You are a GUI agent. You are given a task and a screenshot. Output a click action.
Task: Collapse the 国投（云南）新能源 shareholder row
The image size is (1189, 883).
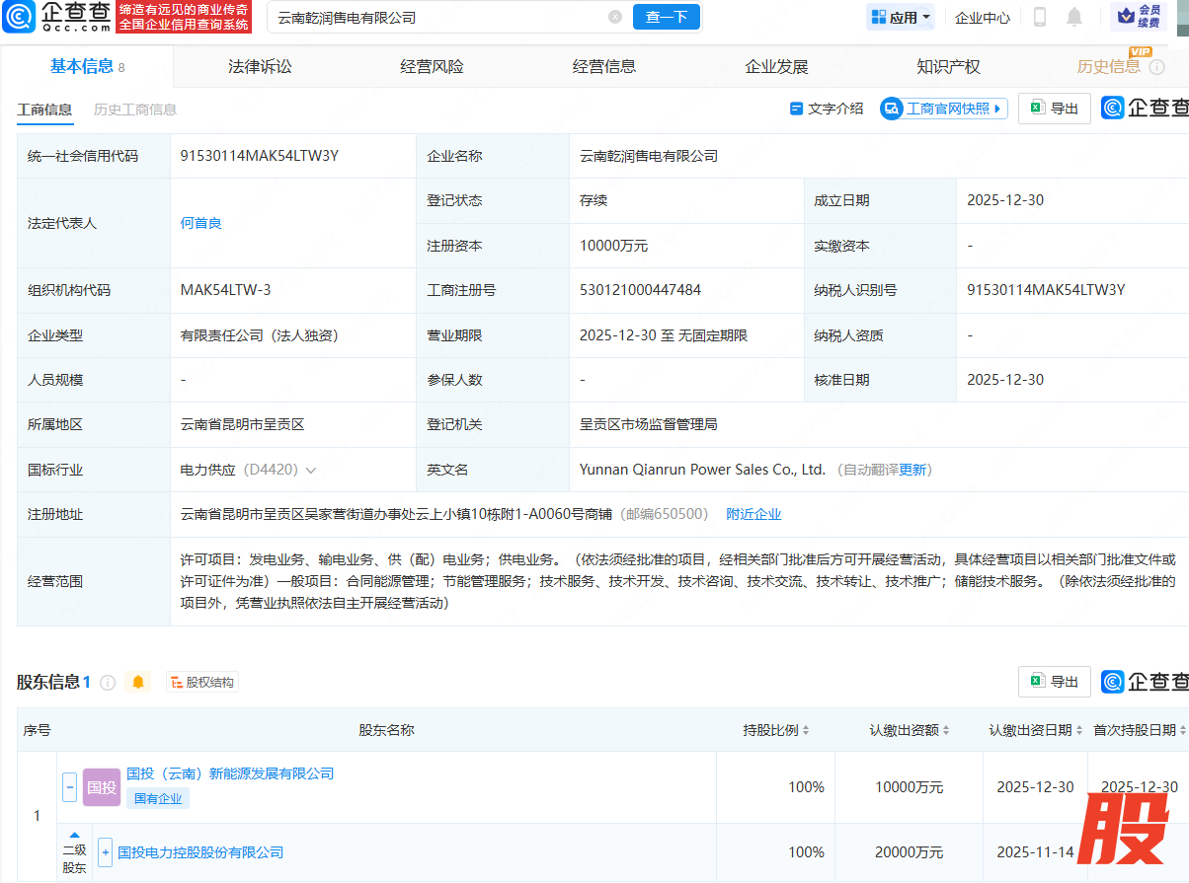point(69,787)
